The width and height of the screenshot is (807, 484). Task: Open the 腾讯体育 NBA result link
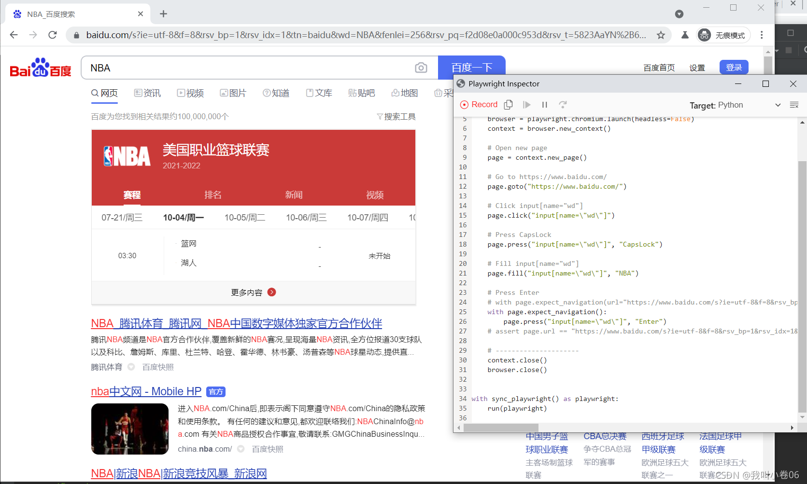(x=237, y=323)
